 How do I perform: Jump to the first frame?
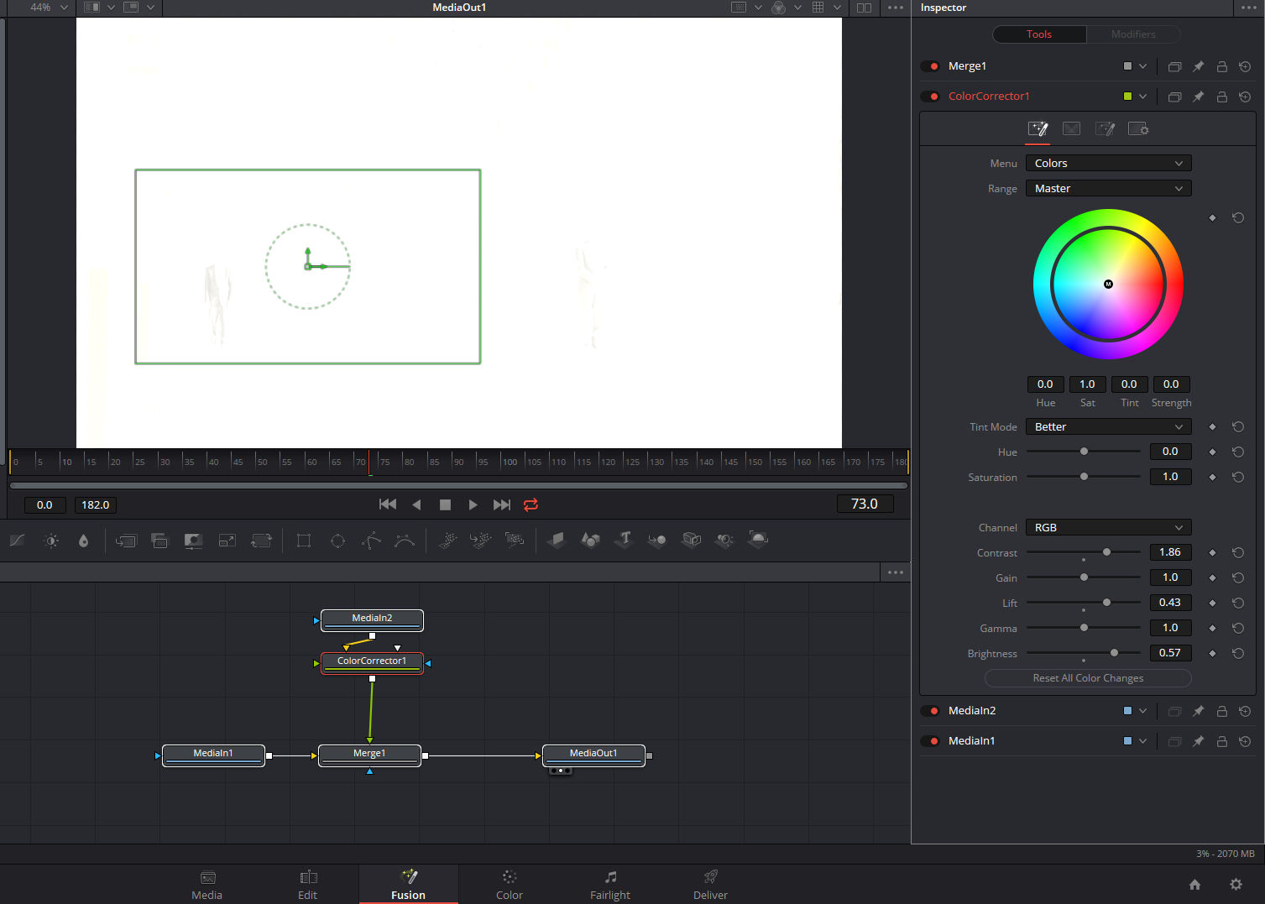pyautogui.click(x=388, y=504)
